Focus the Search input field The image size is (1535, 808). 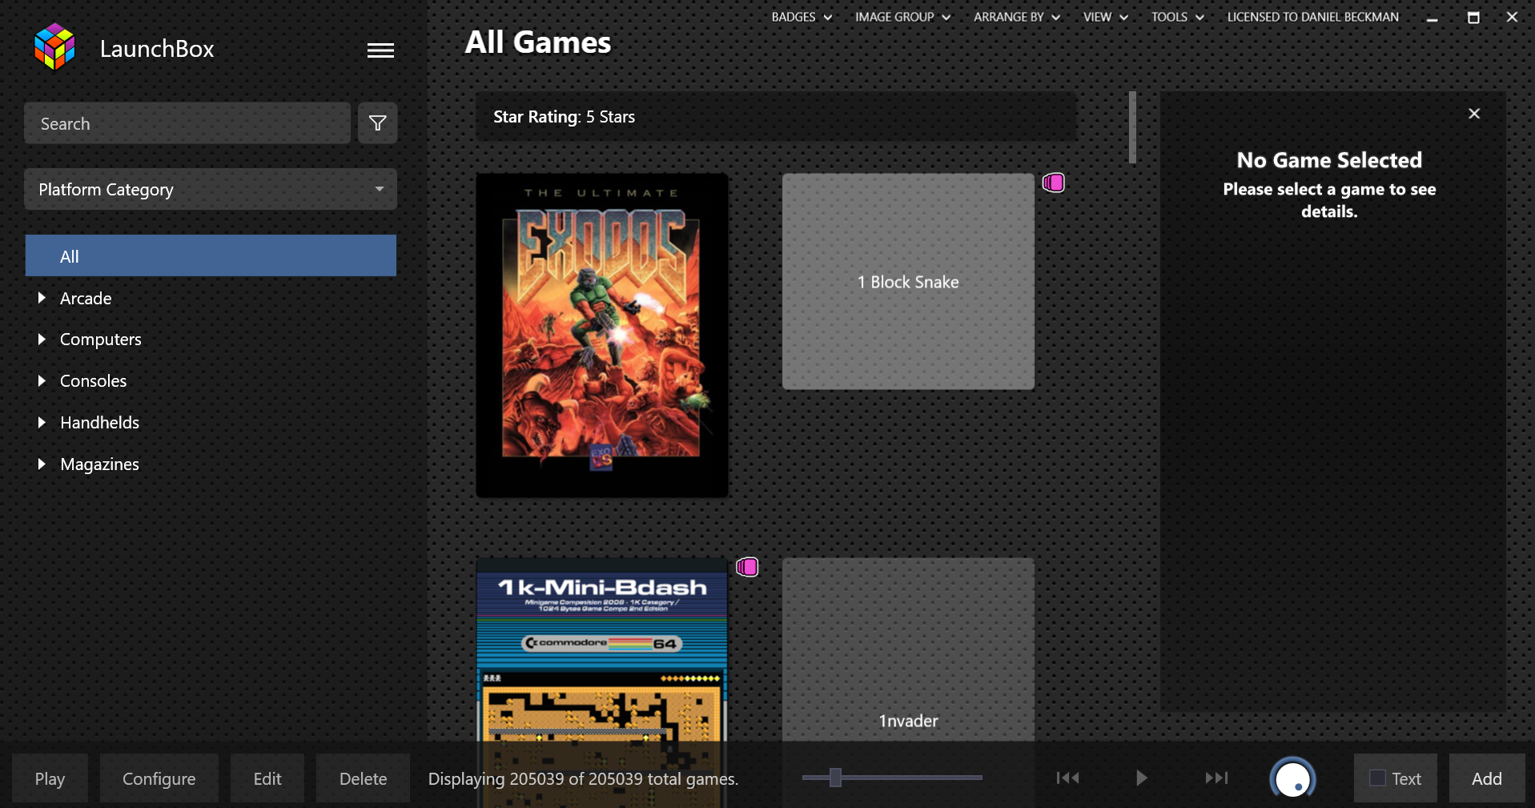[x=187, y=123]
